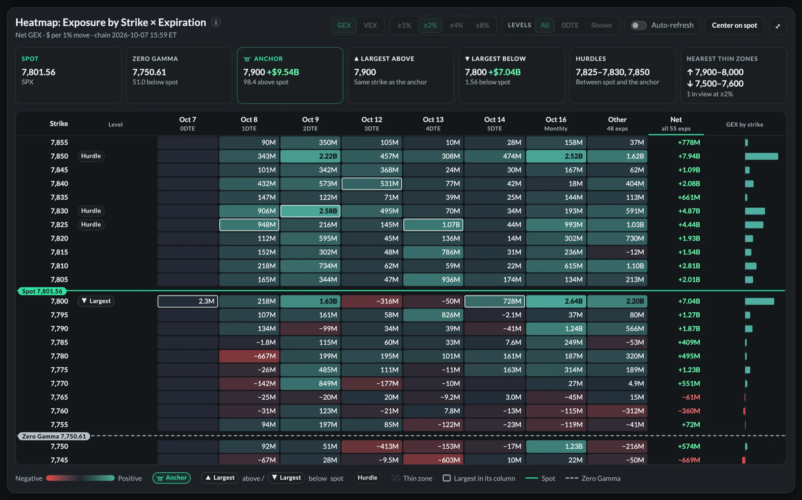
Task: Select the Hurdles summary card
Action: click(x=622, y=75)
